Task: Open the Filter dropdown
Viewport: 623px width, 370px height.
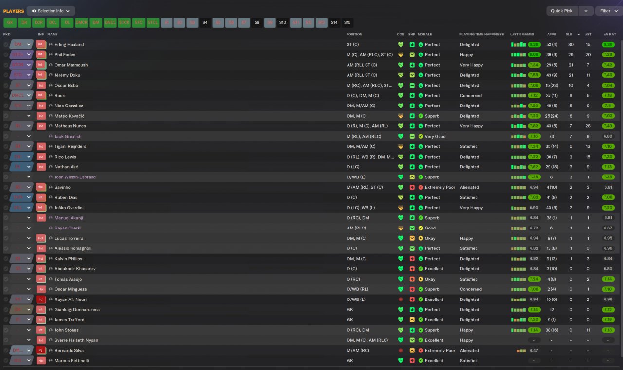Action: point(608,11)
